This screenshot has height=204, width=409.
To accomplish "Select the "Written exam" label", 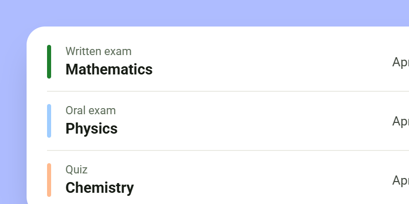I will tap(98, 52).
